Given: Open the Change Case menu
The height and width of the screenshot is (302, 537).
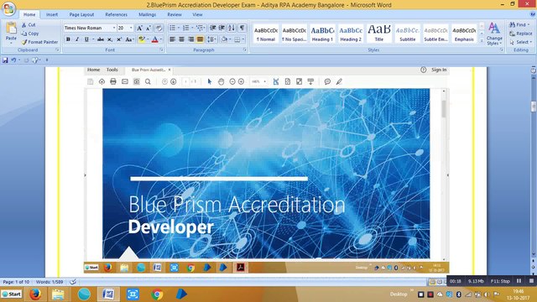Looking at the screenshot, I should [129, 39].
